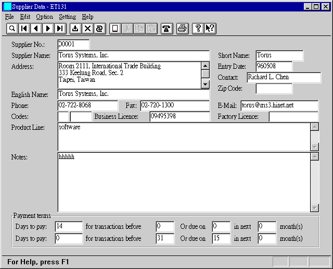Click the English Name field
This screenshot has height=269, width=333.
[134, 94]
